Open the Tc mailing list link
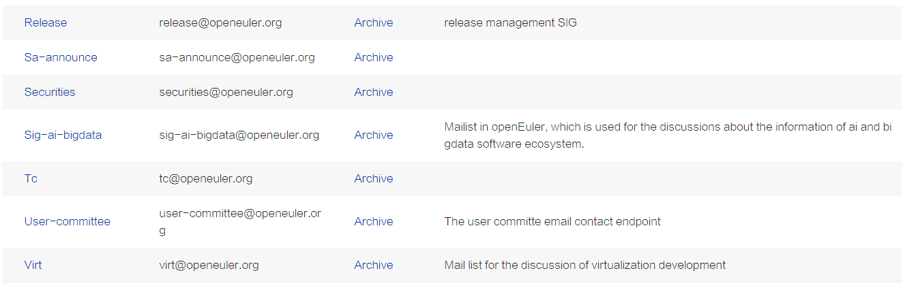The width and height of the screenshot is (905, 288). pyautogui.click(x=31, y=178)
